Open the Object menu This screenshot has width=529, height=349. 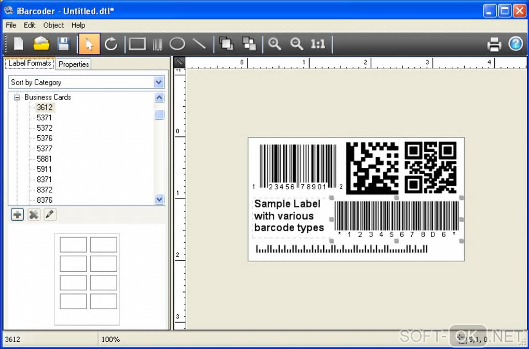[53, 25]
